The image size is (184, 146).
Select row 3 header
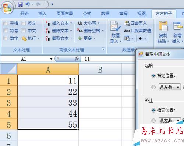[8, 102]
